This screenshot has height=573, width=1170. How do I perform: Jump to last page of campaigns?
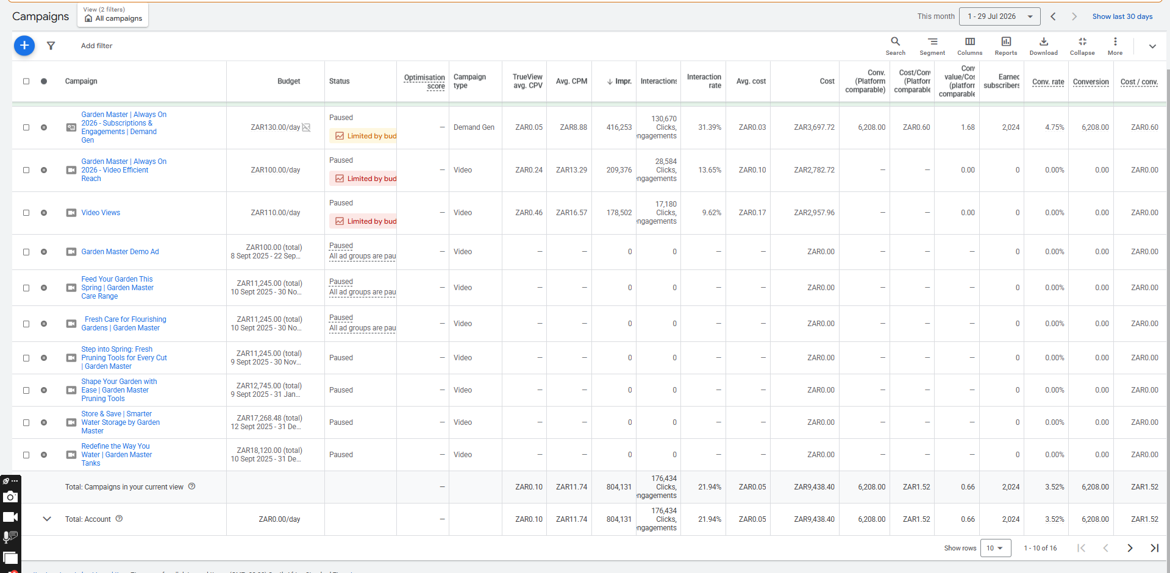1154,548
